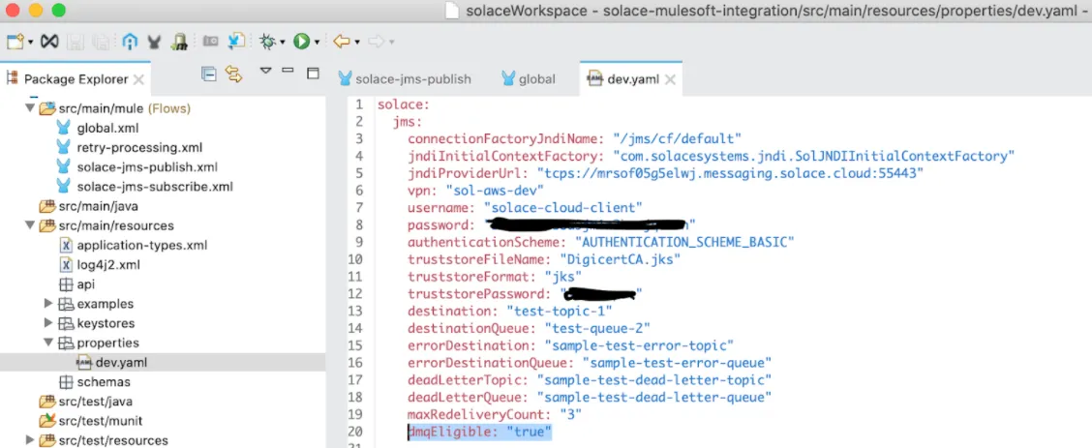Click the highlighted dmqEligible line
1092x448 pixels.
click(x=480, y=432)
